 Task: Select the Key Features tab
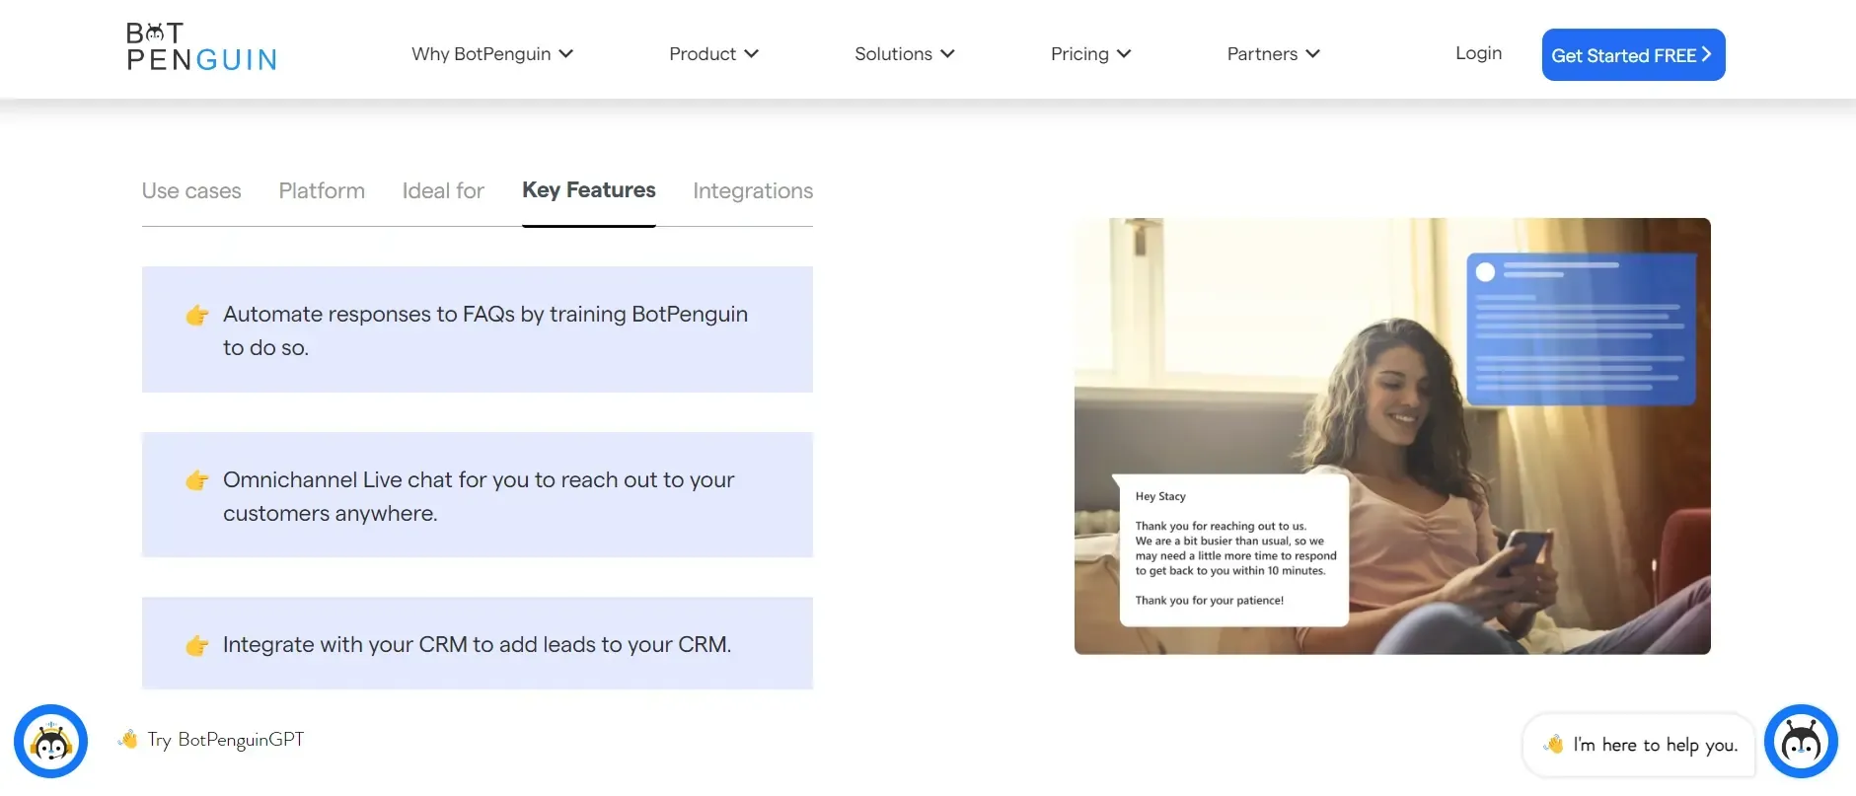click(589, 190)
